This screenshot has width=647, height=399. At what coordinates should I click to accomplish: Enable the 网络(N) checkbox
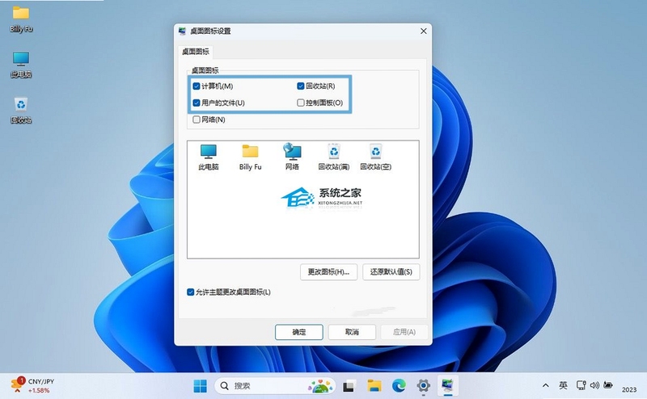pos(197,120)
